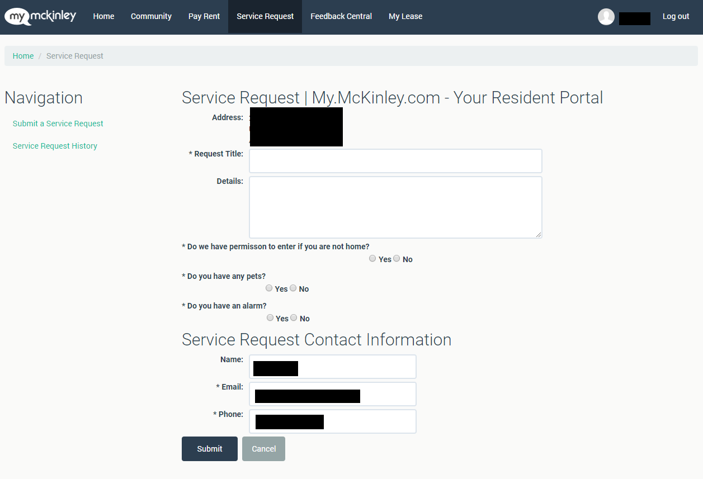Click the Navigation sidebar heading

[44, 98]
